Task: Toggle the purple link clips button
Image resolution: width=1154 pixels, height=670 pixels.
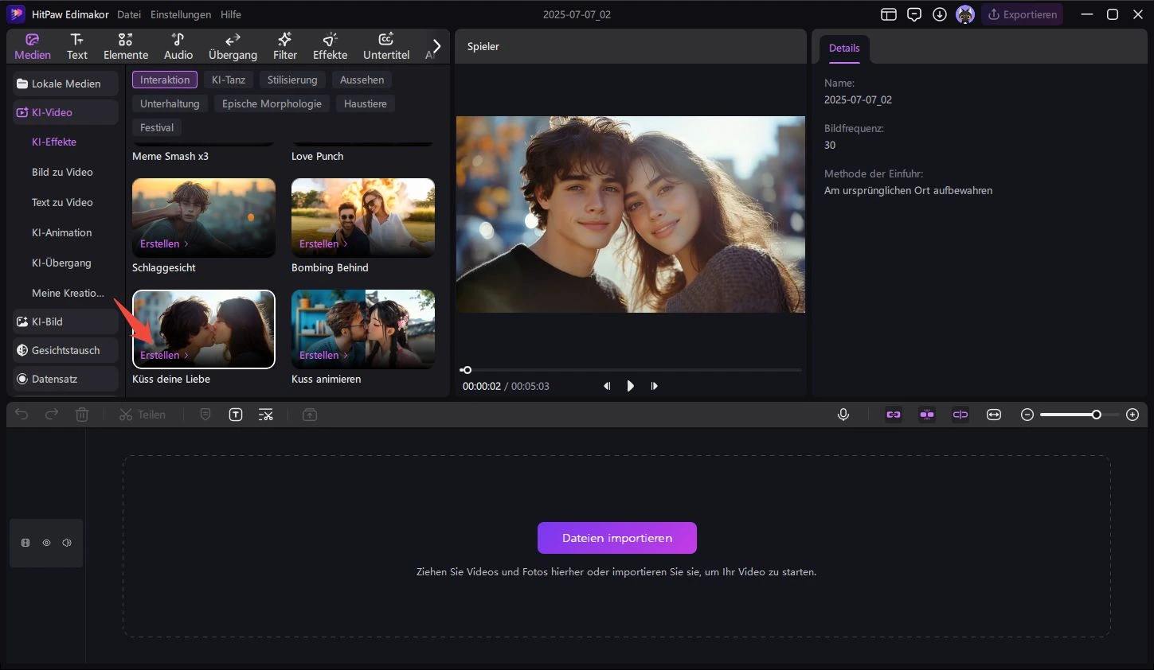Action: (x=894, y=415)
